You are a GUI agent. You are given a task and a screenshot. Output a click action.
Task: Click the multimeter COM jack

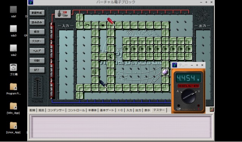[x=178, y=106]
